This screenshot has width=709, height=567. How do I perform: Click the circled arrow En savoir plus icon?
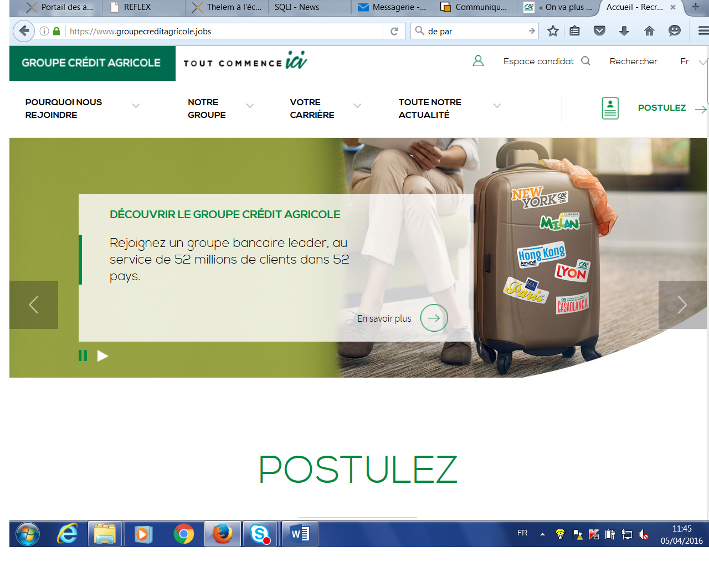(434, 318)
